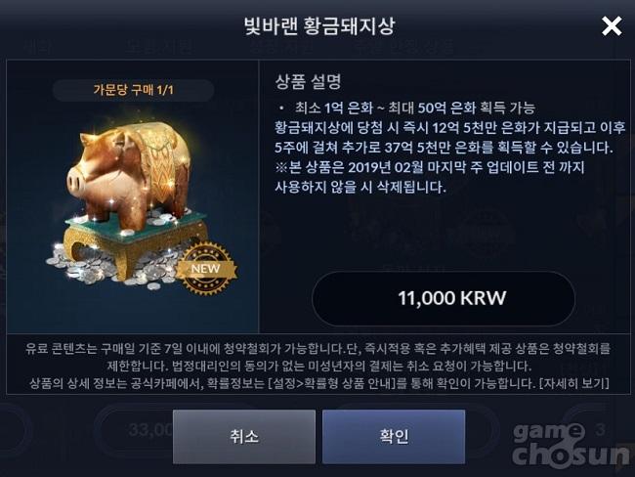Select the 상품 설명 heading
The image size is (635, 477).
click(308, 82)
